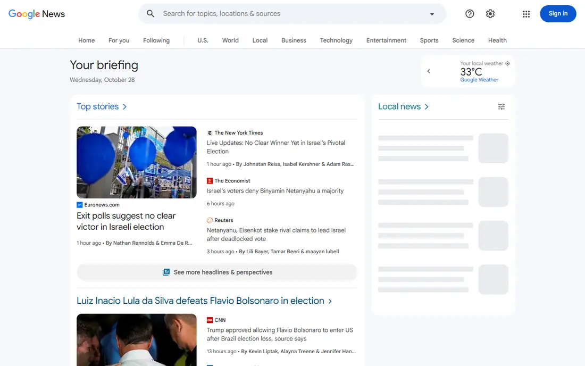Click The New York Times source icon
Image resolution: width=585 pixels, height=366 pixels.
(x=210, y=133)
